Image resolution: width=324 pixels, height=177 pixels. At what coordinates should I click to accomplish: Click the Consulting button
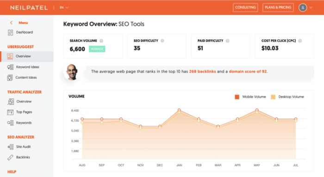coord(245,8)
